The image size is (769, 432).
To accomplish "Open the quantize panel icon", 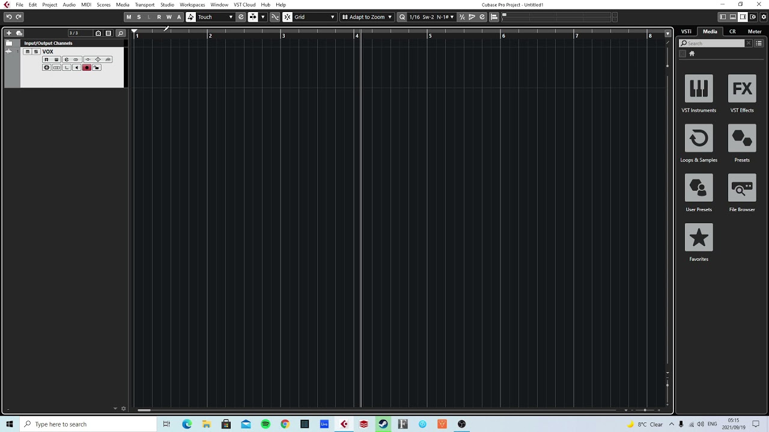I will 482,17.
